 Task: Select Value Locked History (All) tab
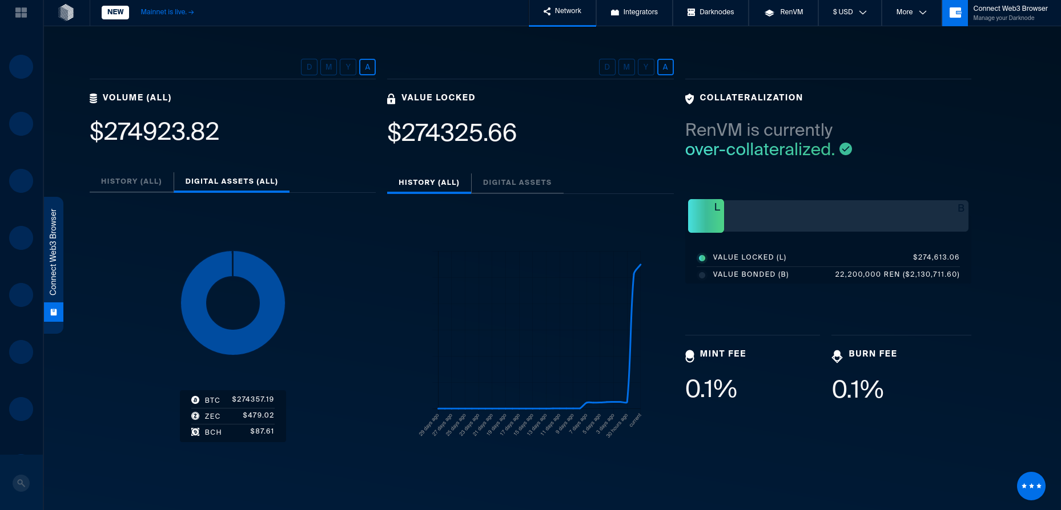point(429,183)
